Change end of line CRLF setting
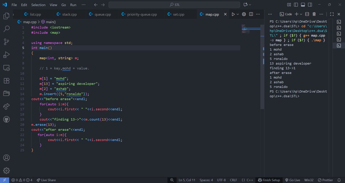The height and width of the screenshot is (183, 345). (x=233, y=180)
